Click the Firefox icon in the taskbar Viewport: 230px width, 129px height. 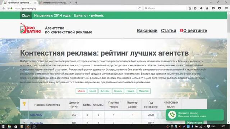pyautogui.click(x=28, y=126)
